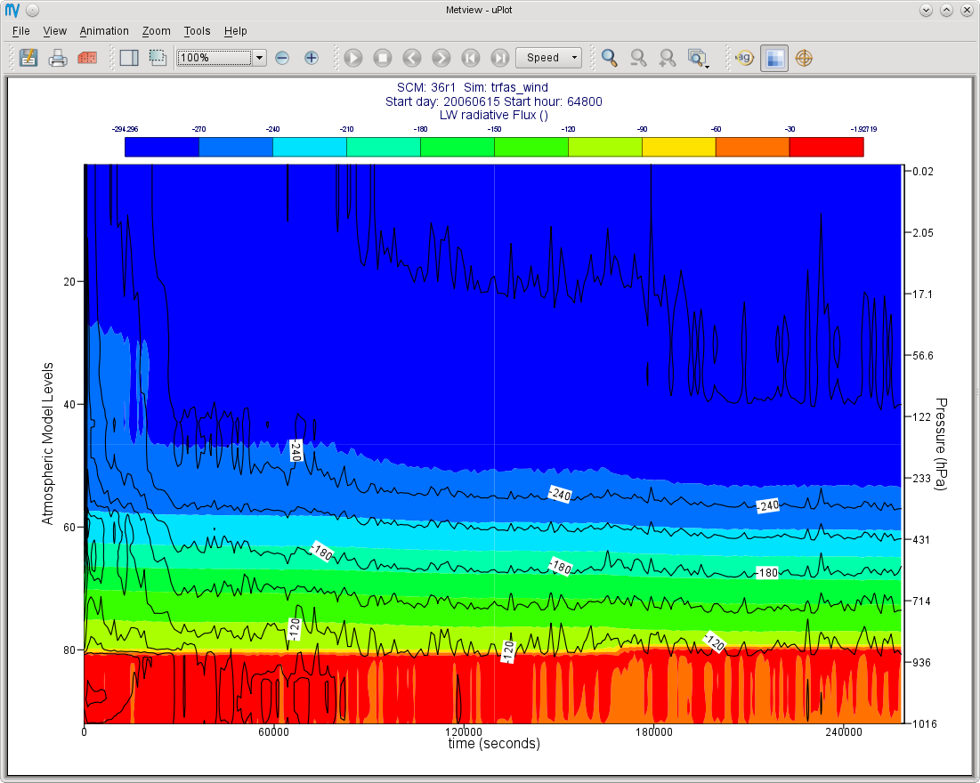Viewport: 980px width, 783px height.
Task: Click the red -30 legend swatch
Action: (x=826, y=147)
